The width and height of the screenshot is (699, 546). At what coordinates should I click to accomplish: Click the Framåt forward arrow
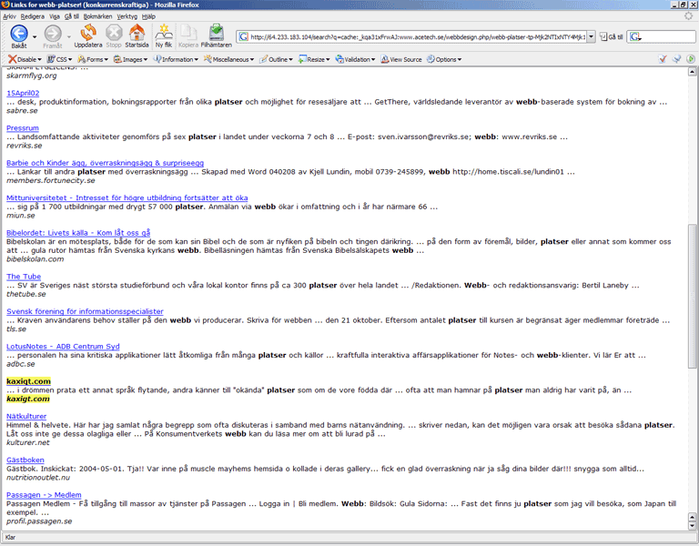(53, 36)
